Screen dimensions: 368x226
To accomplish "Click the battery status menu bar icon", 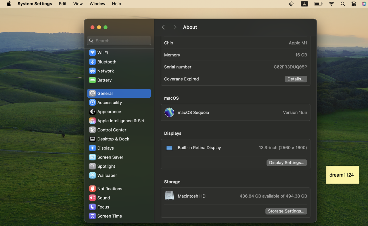I will (x=318, y=4).
